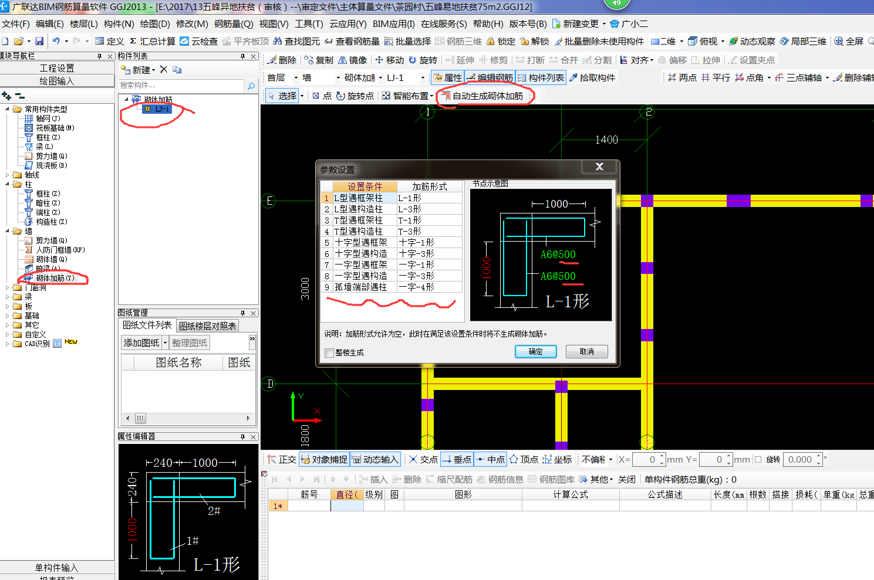
Task: Select row L型遇构造柱 in settings table
Action: (392, 209)
